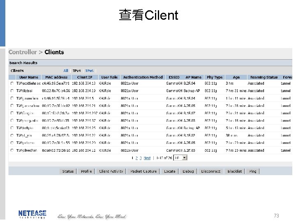Open the page size dropdown showing 10

coord(180,158)
